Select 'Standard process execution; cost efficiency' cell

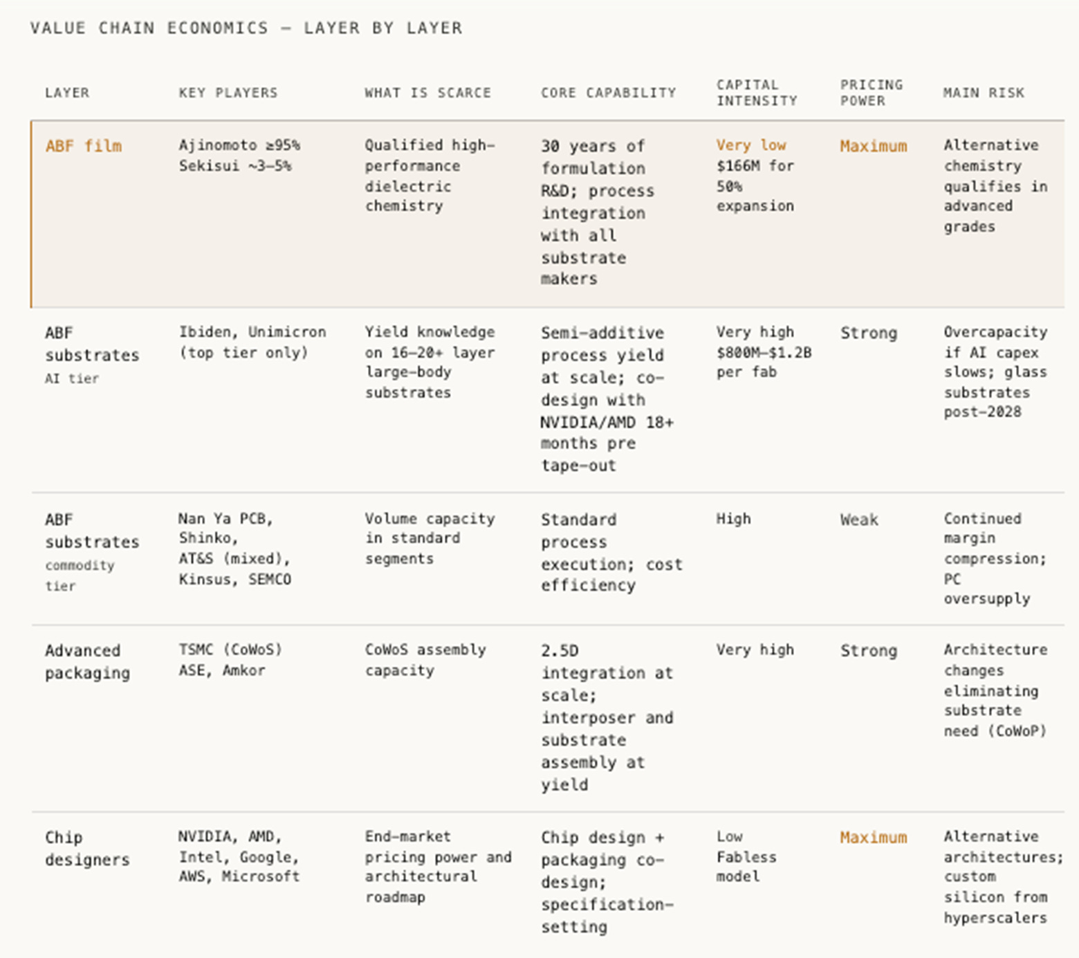(611, 553)
